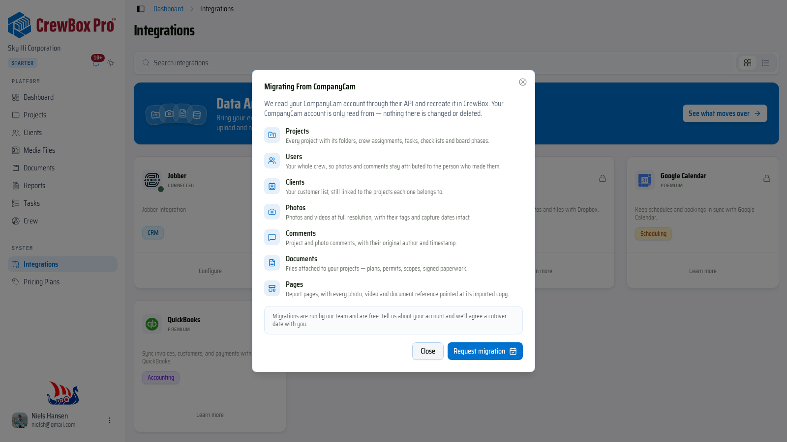Open the user menu three-dot icon
Image resolution: width=787 pixels, height=442 pixels.
[x=110, y=420]
